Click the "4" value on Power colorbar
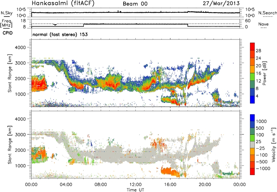 (x=257, y=96)
